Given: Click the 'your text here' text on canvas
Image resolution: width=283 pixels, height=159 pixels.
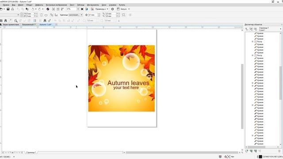Looking at the screenshot, I should click(126, 87).
